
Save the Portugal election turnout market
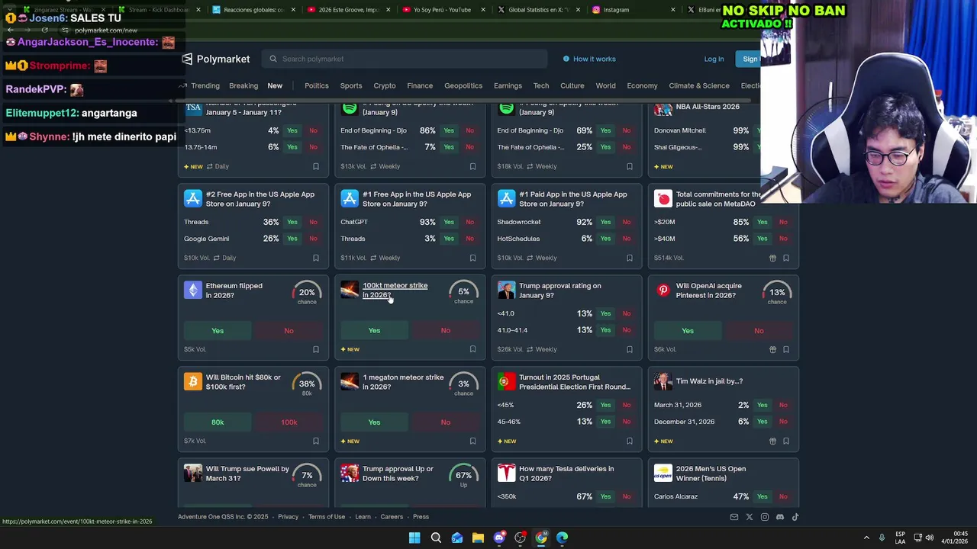(630, 441)
